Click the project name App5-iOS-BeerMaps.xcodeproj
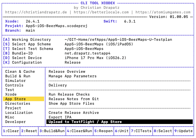196x138 pixels. point(57,26)
